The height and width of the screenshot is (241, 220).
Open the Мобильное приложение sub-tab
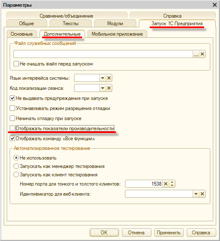pos(117,34)
